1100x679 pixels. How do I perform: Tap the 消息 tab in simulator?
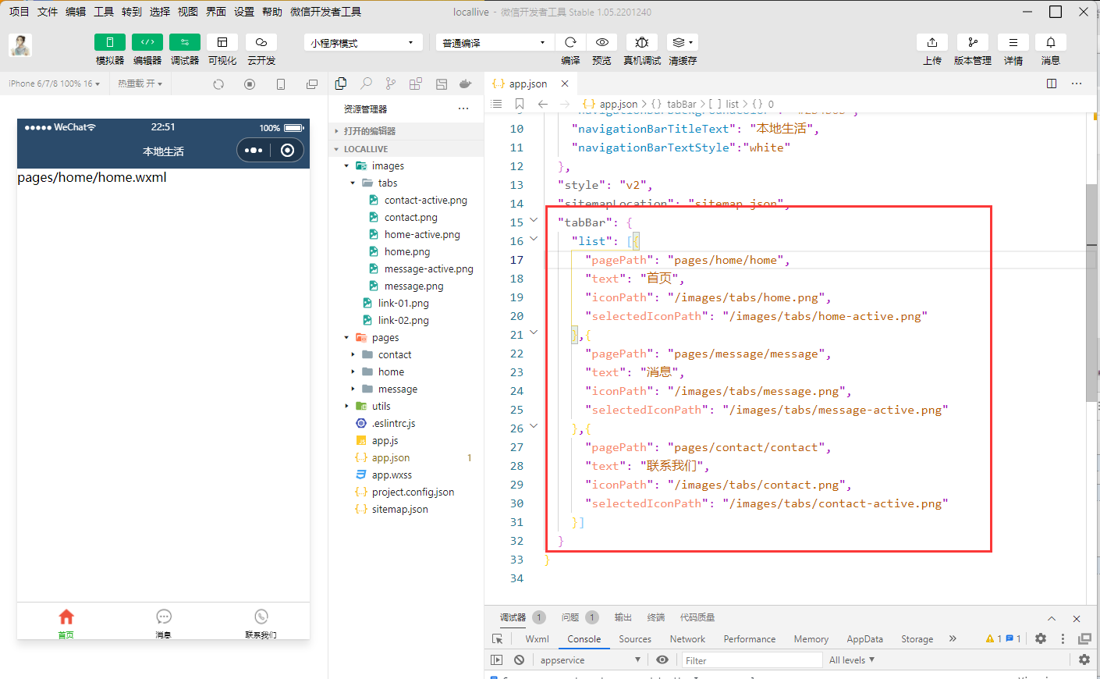tap(164, 623)
